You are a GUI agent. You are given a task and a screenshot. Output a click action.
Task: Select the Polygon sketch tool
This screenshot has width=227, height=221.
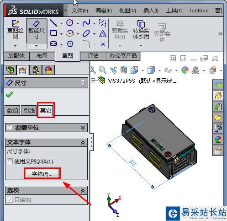coord(70,44)
